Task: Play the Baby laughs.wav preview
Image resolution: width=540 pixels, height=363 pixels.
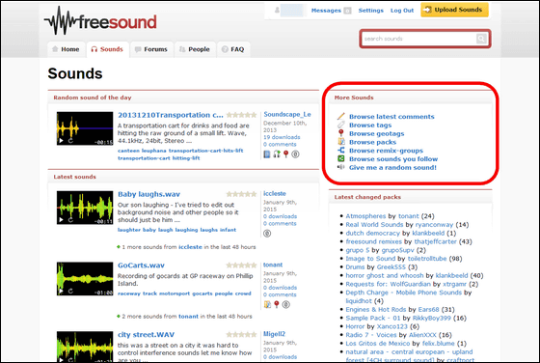Action: [61, 219]
